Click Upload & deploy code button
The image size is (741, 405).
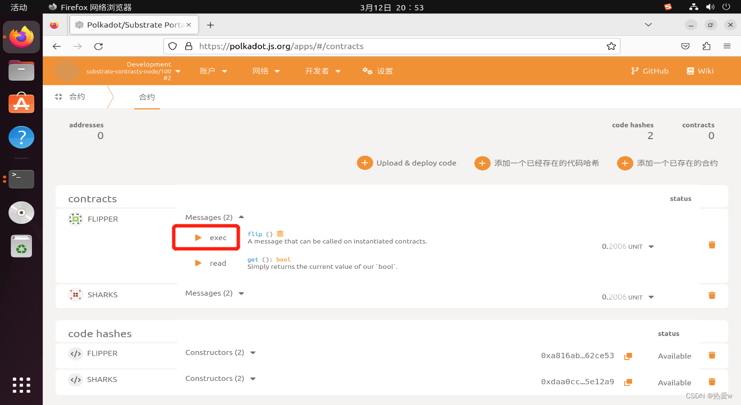tap(407, 163)
